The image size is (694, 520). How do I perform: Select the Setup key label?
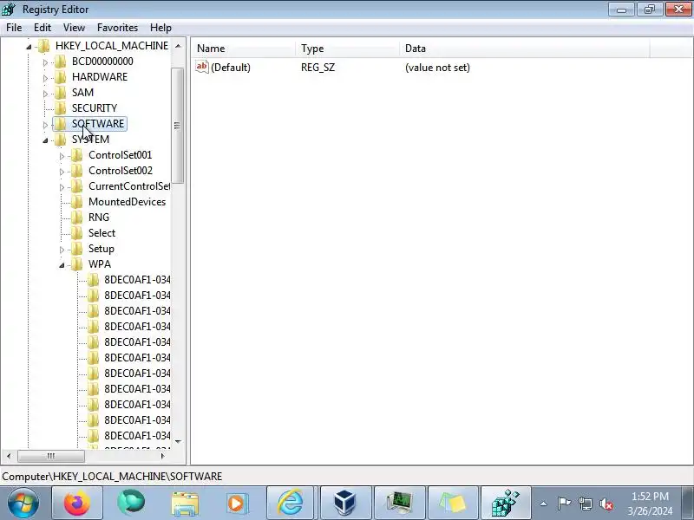[101, 249]
